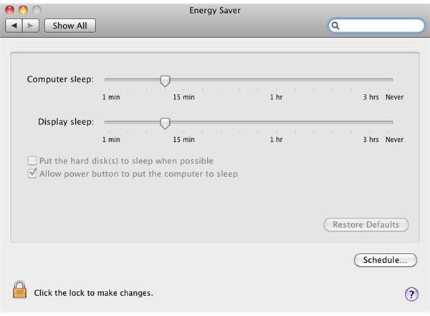430x316 pixels.
Task: Go forward with the right arrow button
Action: tap(30, 26)
